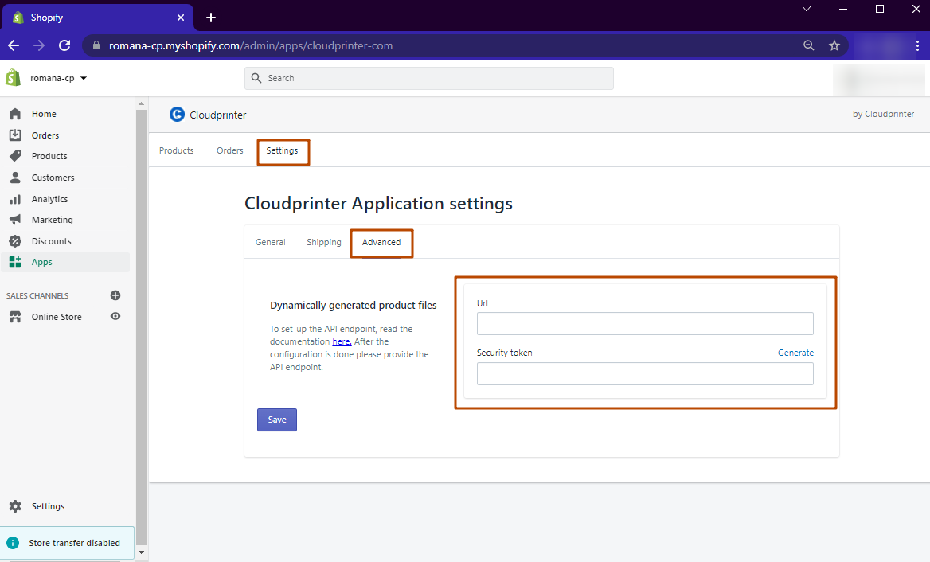Open the Discounts badge icon

coord(15,241)
